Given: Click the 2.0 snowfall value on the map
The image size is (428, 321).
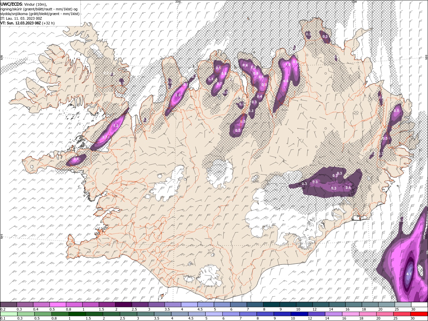Looking at the screenshot, I should (178, 95).
